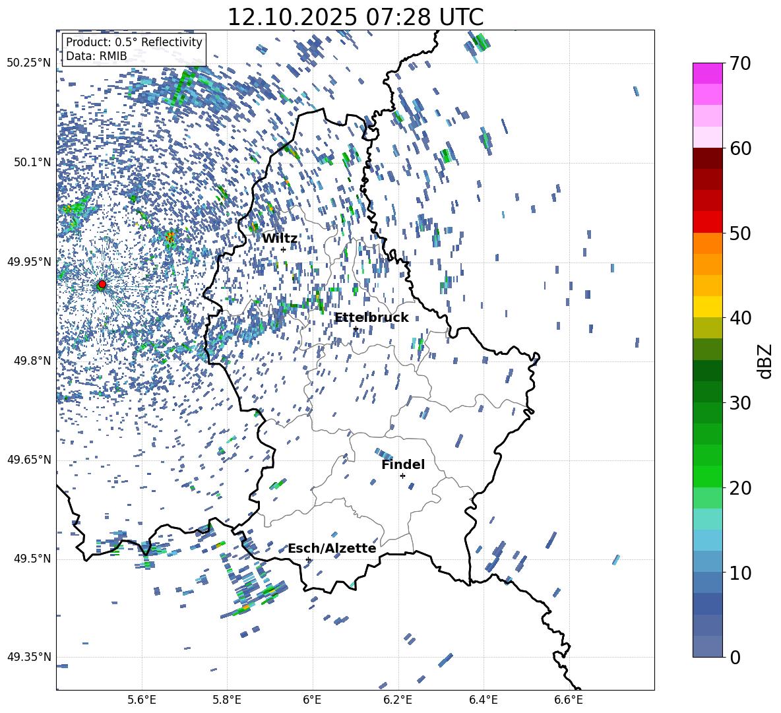Click the colorbar tick label '50'

(x=740, y=233)
